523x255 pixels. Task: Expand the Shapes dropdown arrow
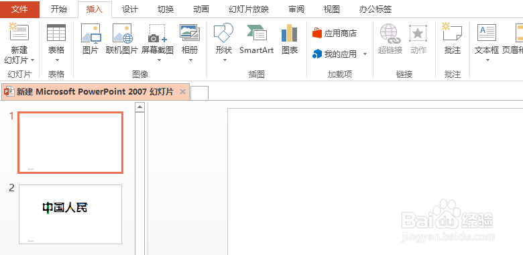pyautogui.click(x=225, y=60)
